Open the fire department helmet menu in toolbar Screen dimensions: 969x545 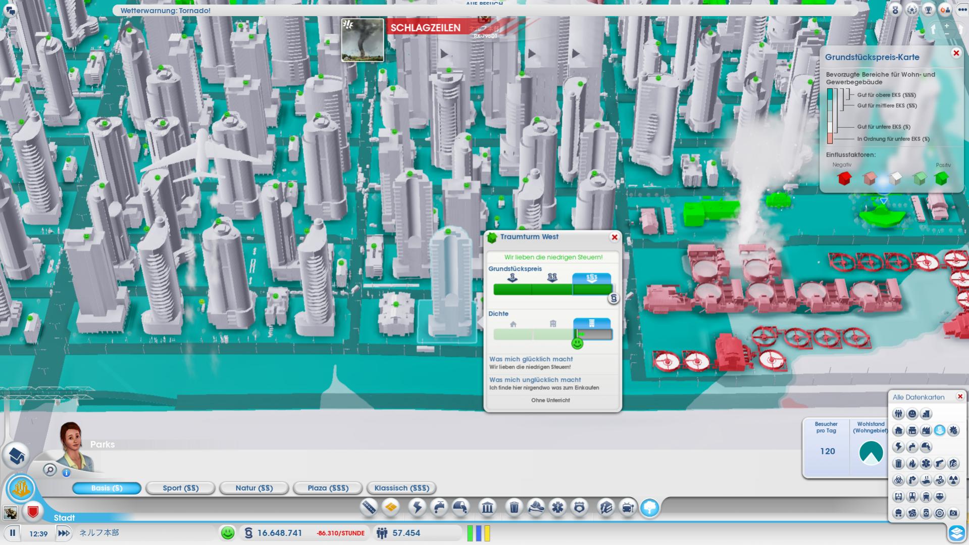coord(536,507)
